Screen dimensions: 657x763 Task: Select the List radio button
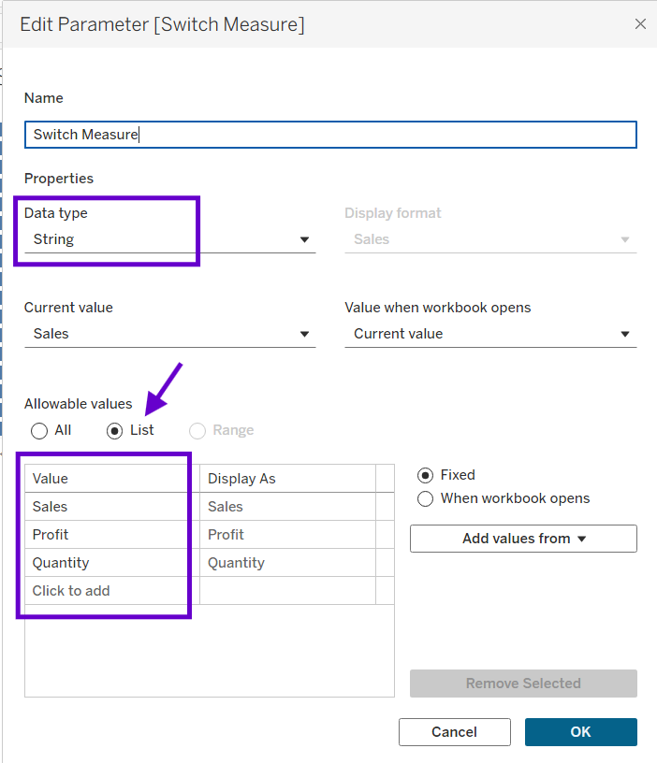[x=115, y=431]
